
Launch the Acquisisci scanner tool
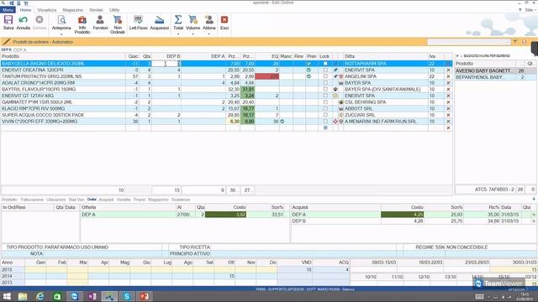click(x=159, y=23)
